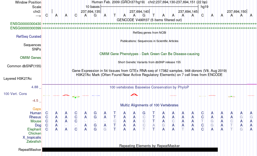The width and height of the screenshot is (257, 156).
Task: Click Short Genetic Variants from dbSNP title
Action: (x=149, y=62)
